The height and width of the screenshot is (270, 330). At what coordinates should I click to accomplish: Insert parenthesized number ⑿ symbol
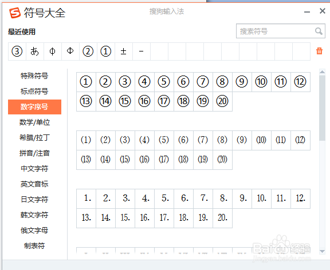pos(300,140)
